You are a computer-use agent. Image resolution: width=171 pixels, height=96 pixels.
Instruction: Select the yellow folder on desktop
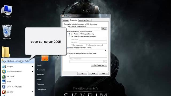click(6, 52)
